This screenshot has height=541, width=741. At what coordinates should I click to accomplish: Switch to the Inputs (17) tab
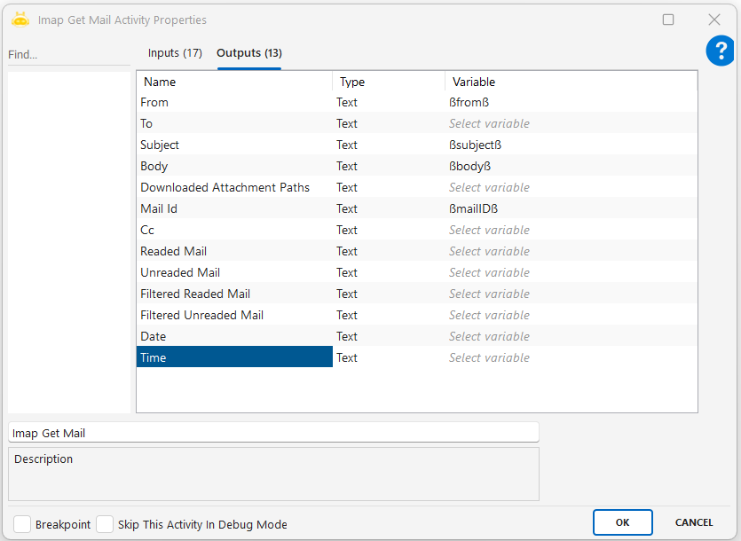click(175, 53)
